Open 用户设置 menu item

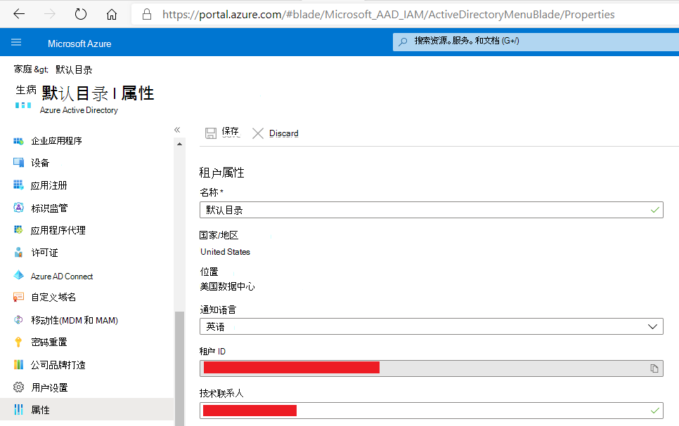pyautogui.click(x=49, y=387)
